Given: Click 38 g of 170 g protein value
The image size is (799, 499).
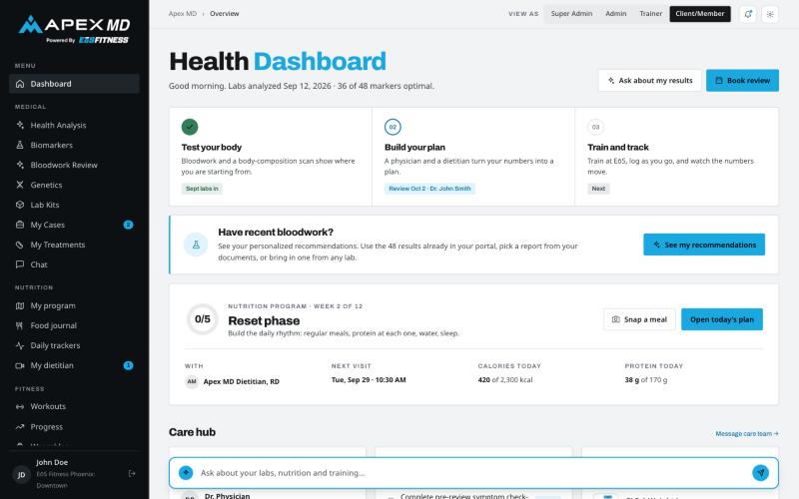Looking at the screenshot, I should [645, 380].
